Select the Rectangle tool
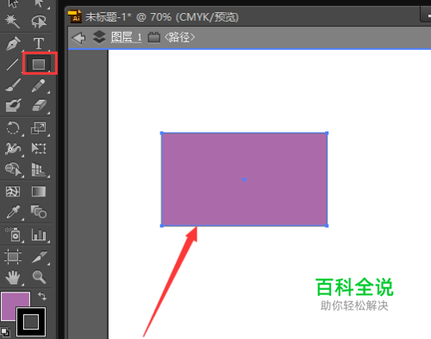This screenshot has height=339, width=431. [39, 65]
